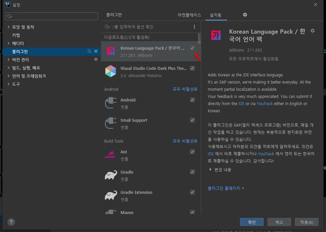Click the Smali Support plug icon

point(111,123)
